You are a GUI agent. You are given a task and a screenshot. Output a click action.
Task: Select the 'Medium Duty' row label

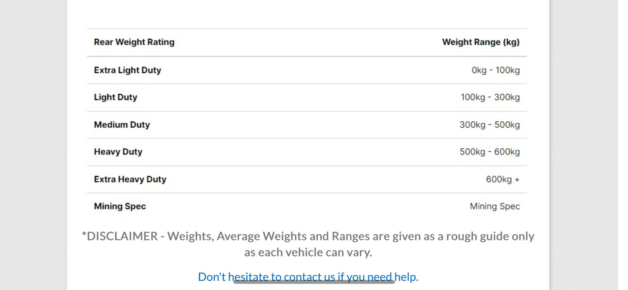pyautogui.click(x=122, y=125)
